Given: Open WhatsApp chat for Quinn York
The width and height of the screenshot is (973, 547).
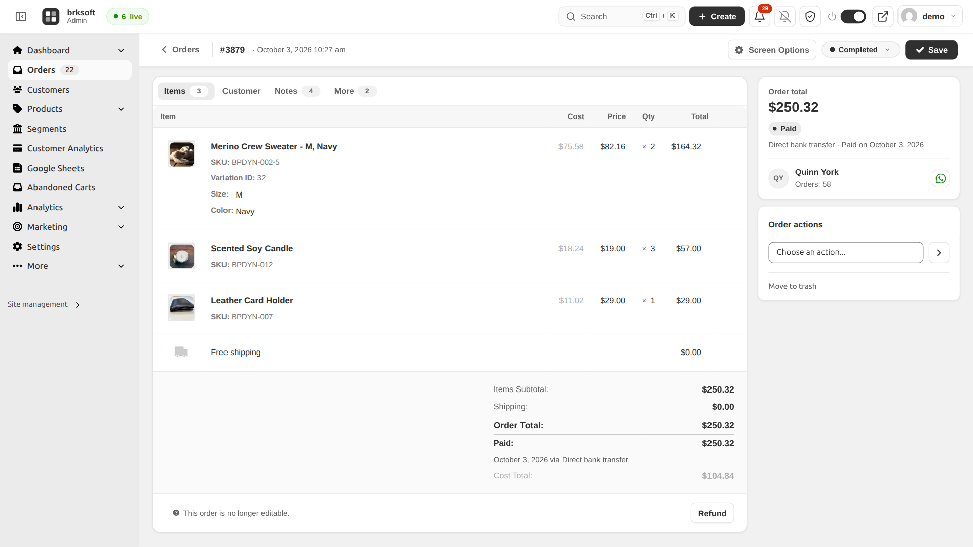Looking at the screenshot, I should tap(941, 178).
